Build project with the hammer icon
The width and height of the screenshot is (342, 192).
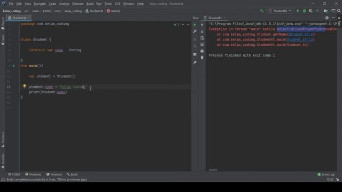tap(261, 11)
